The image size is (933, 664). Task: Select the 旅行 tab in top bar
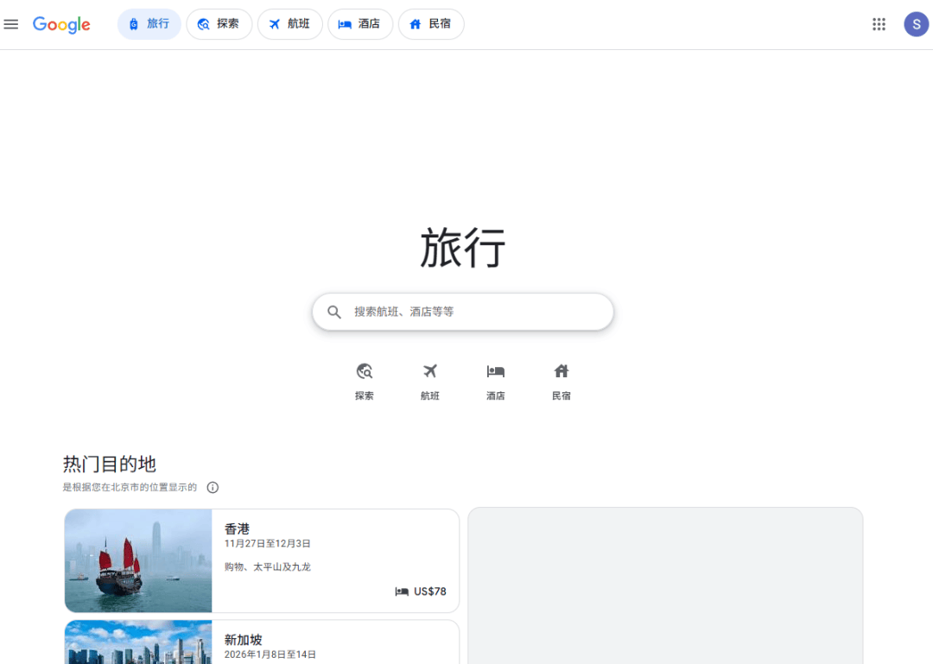click(x=149, y=24)
